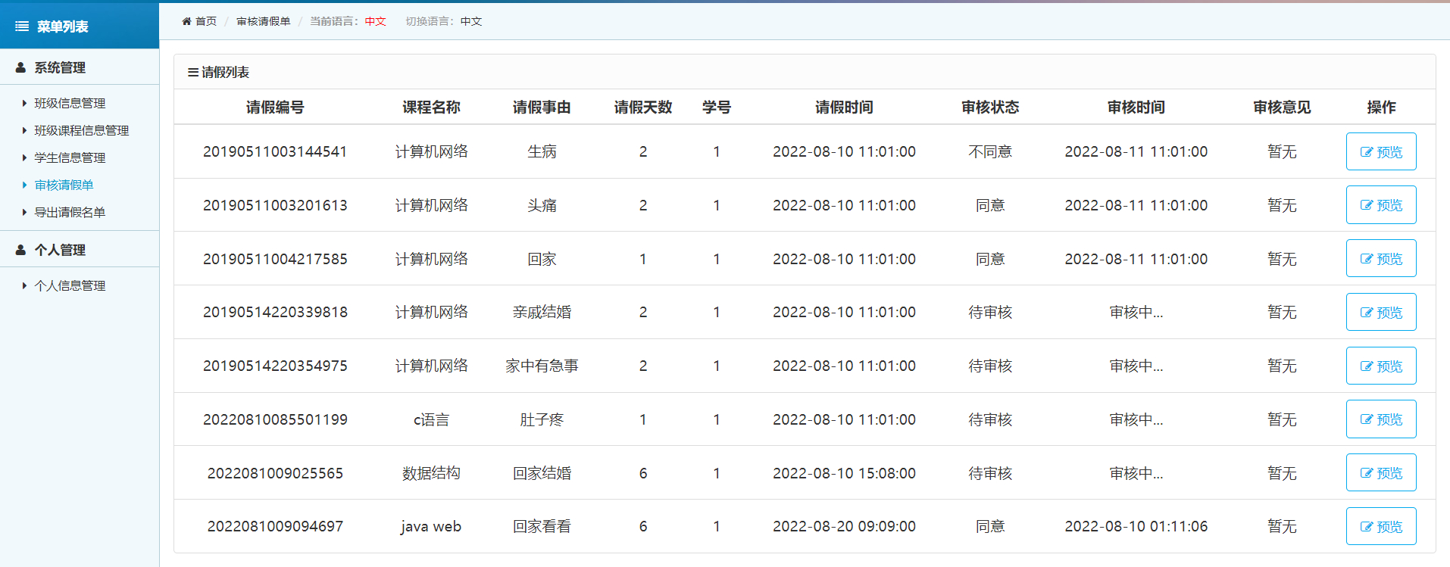Click the arrow beside 审核请假单
The image size is (1450, 567).
(24, 185)
